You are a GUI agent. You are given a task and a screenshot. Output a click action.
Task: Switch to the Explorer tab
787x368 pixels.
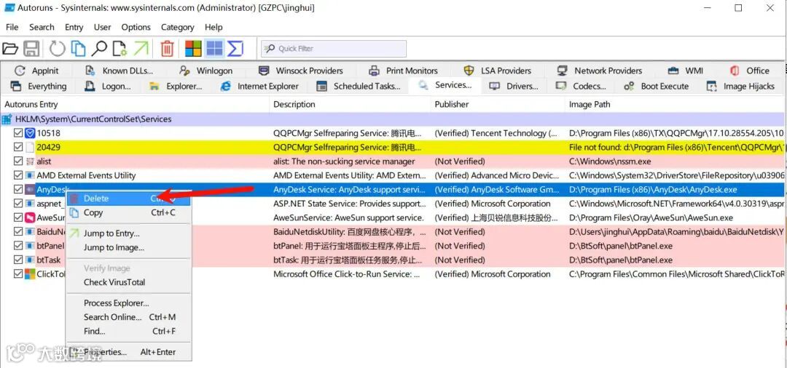tap(176, 86)
